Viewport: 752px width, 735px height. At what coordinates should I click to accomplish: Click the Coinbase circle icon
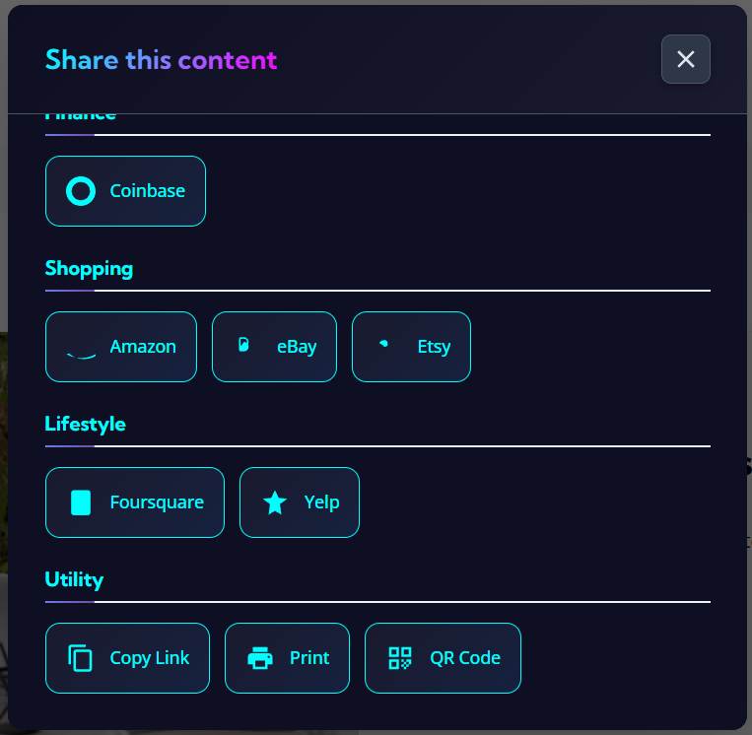pos(81,191)
